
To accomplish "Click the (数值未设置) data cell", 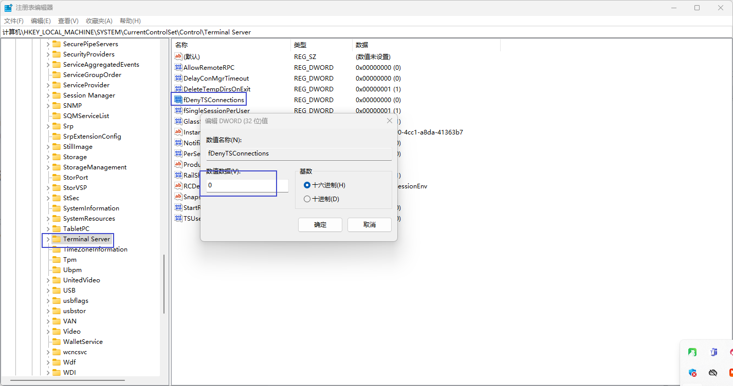I will point(373,56).
